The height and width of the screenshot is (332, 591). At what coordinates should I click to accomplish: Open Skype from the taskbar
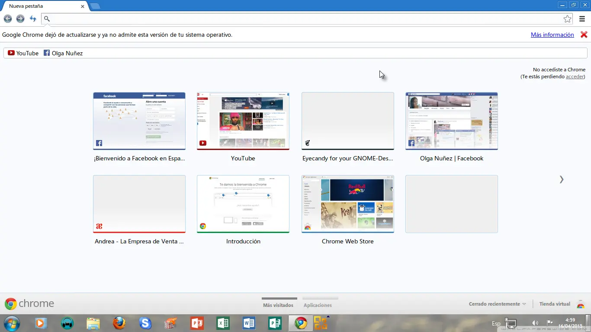(145, 323)
